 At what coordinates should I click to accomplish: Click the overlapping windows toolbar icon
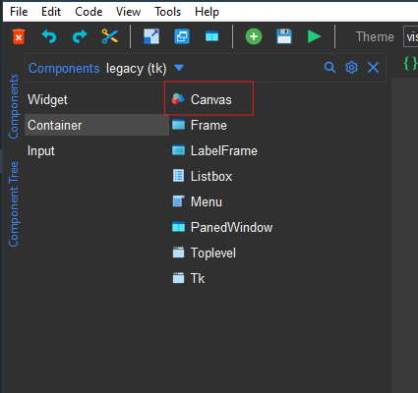point(182,36)
